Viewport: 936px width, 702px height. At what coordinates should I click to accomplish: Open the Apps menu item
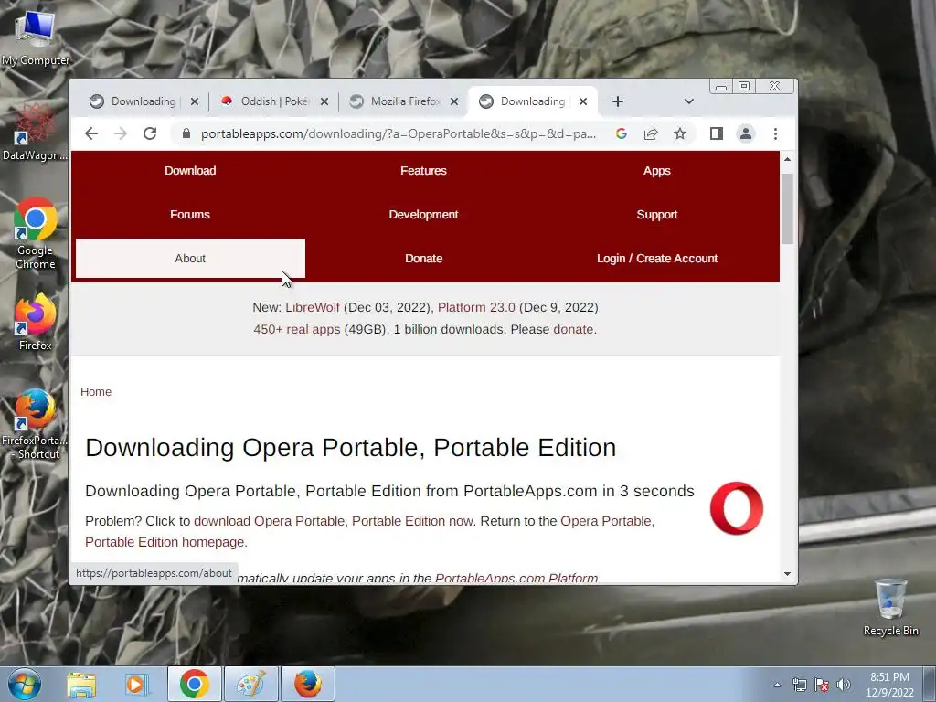click(656, 171)
